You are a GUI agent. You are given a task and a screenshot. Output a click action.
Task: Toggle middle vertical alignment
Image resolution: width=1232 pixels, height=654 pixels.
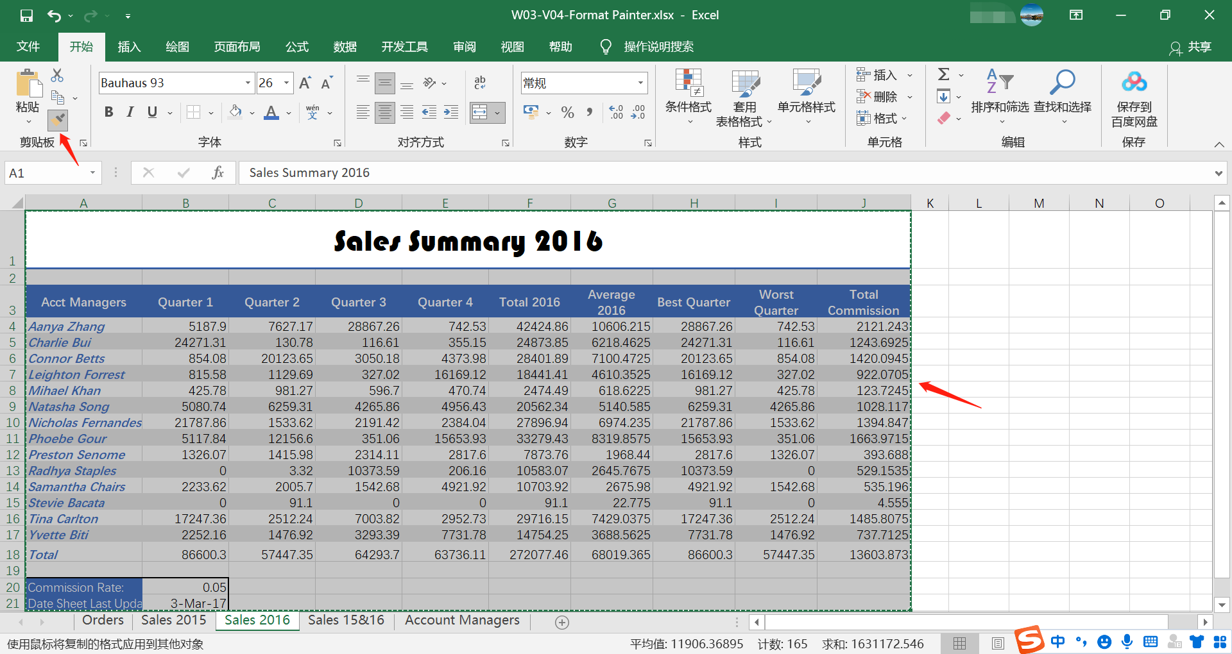point(385,83)
